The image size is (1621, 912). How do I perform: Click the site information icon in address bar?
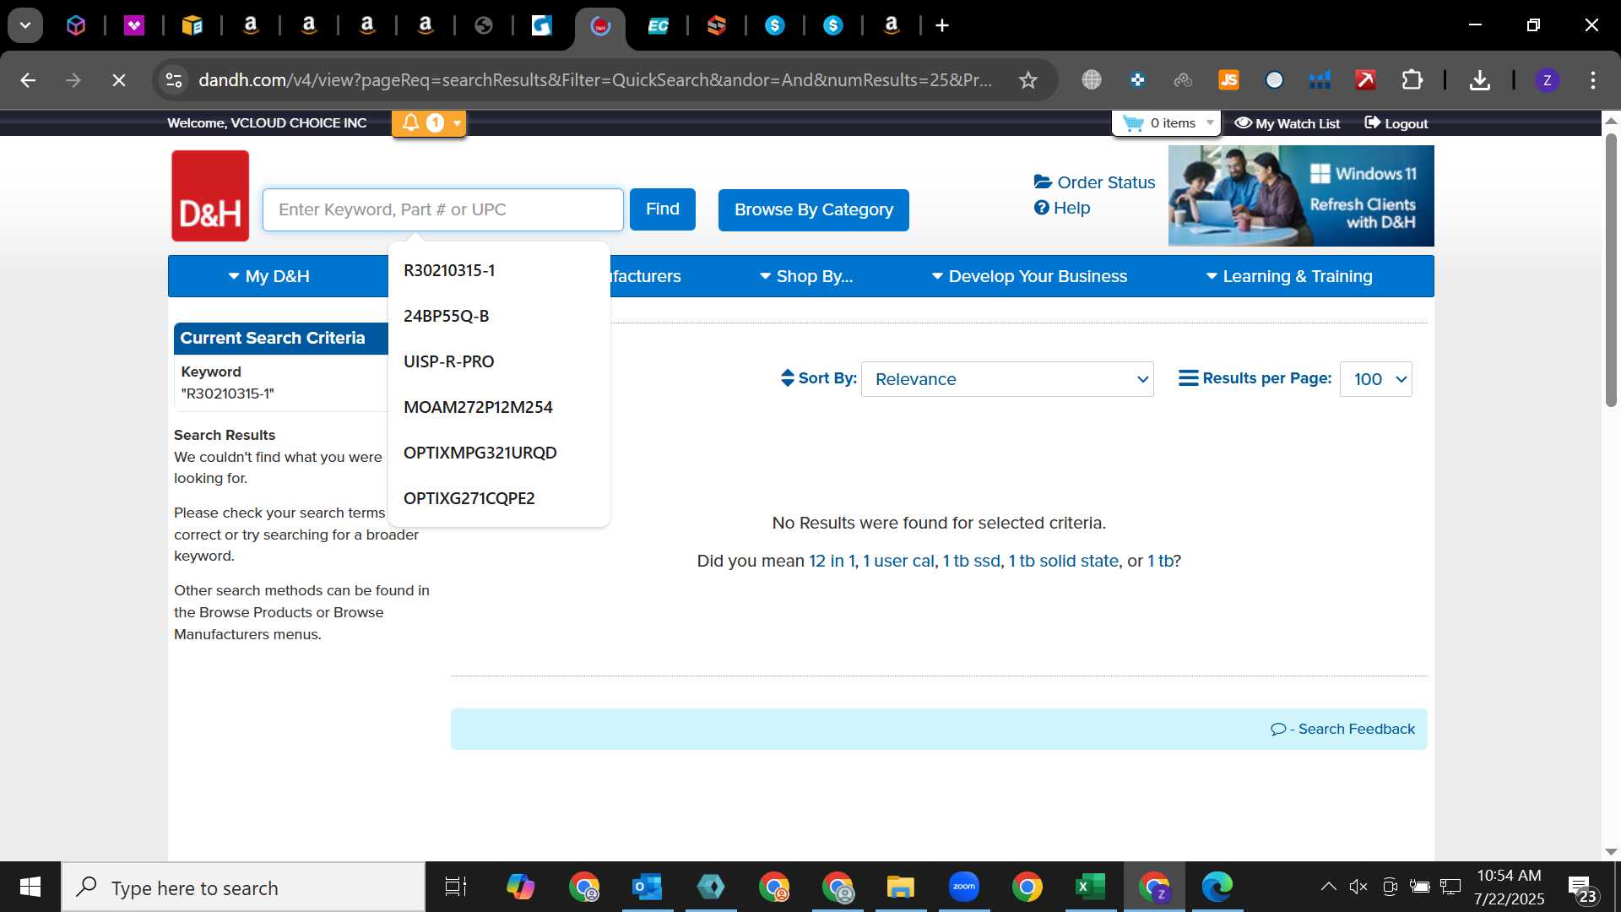point(174,80)
